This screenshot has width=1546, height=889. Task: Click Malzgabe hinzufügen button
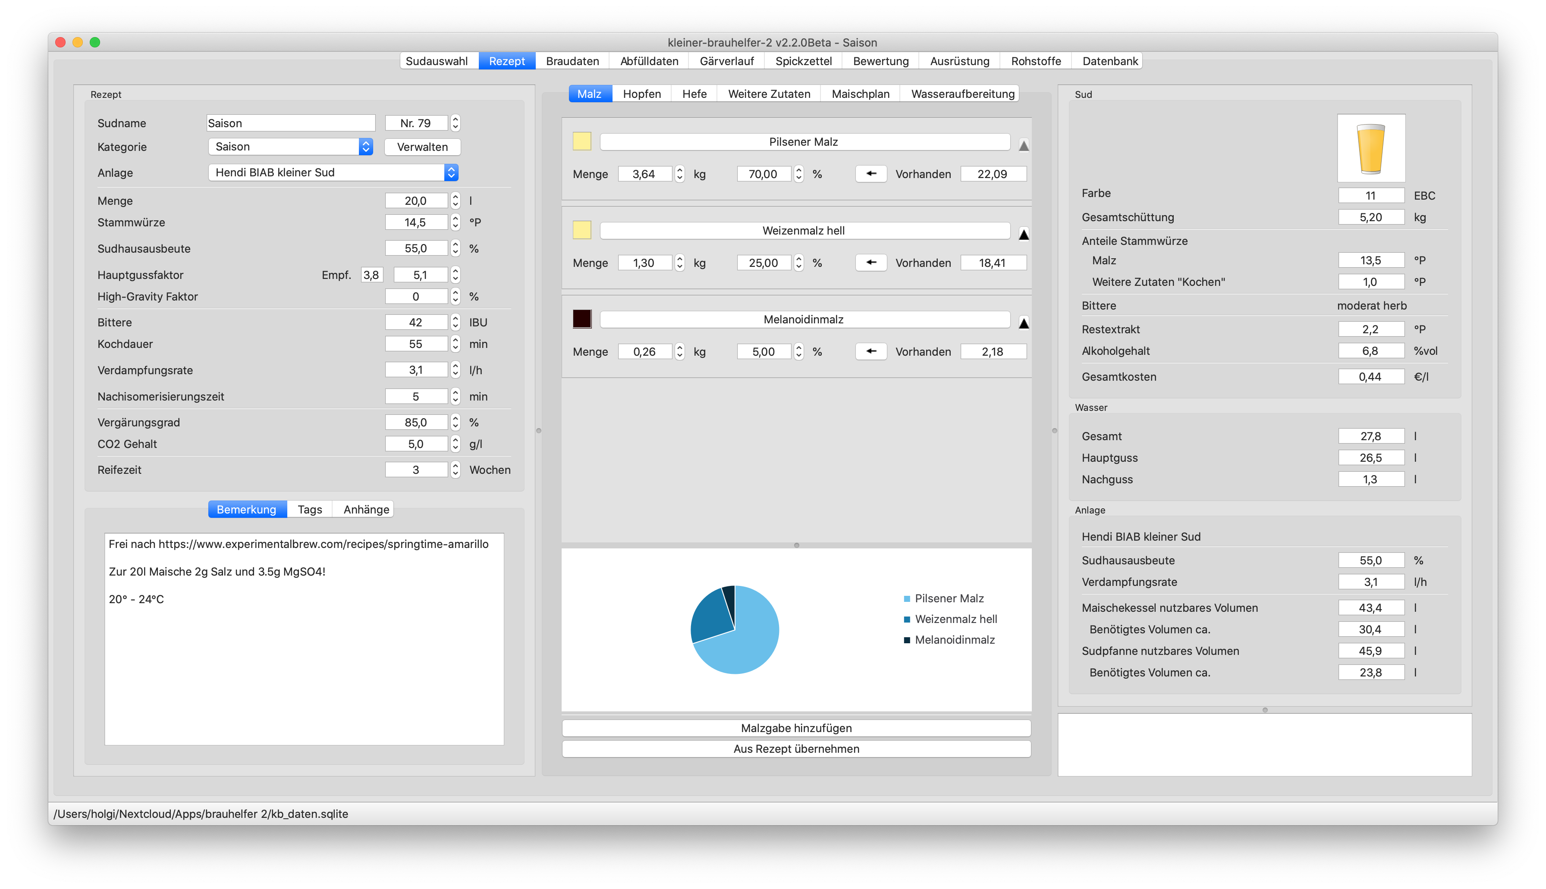pos(796,728)
